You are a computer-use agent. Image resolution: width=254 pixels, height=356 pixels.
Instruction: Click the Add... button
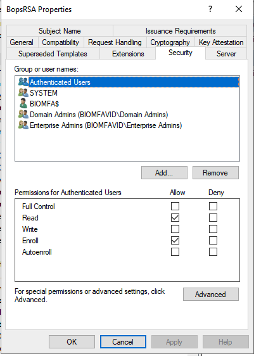pos(164,173)
